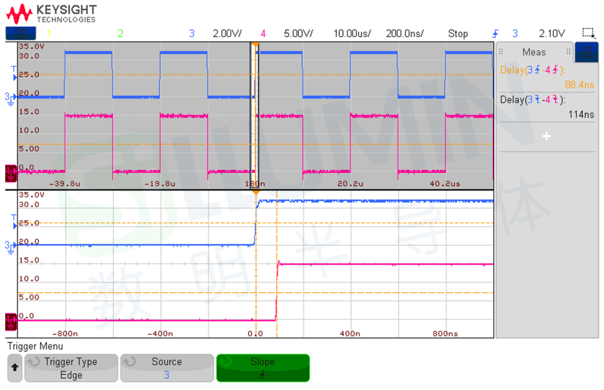
Task: Click channel 4 ground marker in zoom window
Action: 11,322
